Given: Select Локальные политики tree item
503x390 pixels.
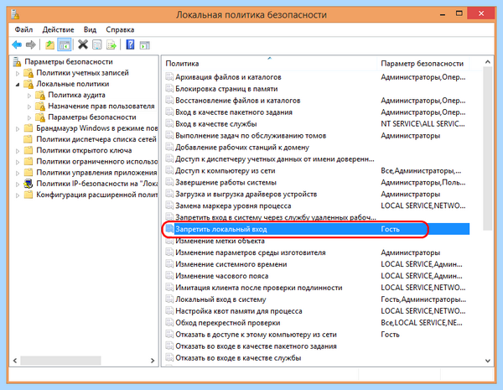Looking at the screenshot, I should click(72, 84).
